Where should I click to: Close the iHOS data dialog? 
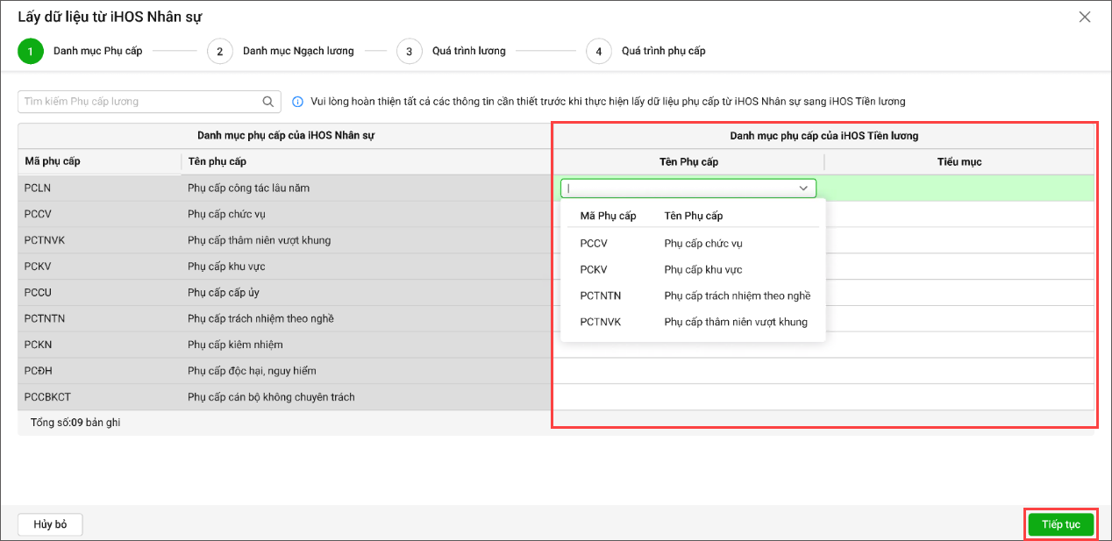[1085, 17]
